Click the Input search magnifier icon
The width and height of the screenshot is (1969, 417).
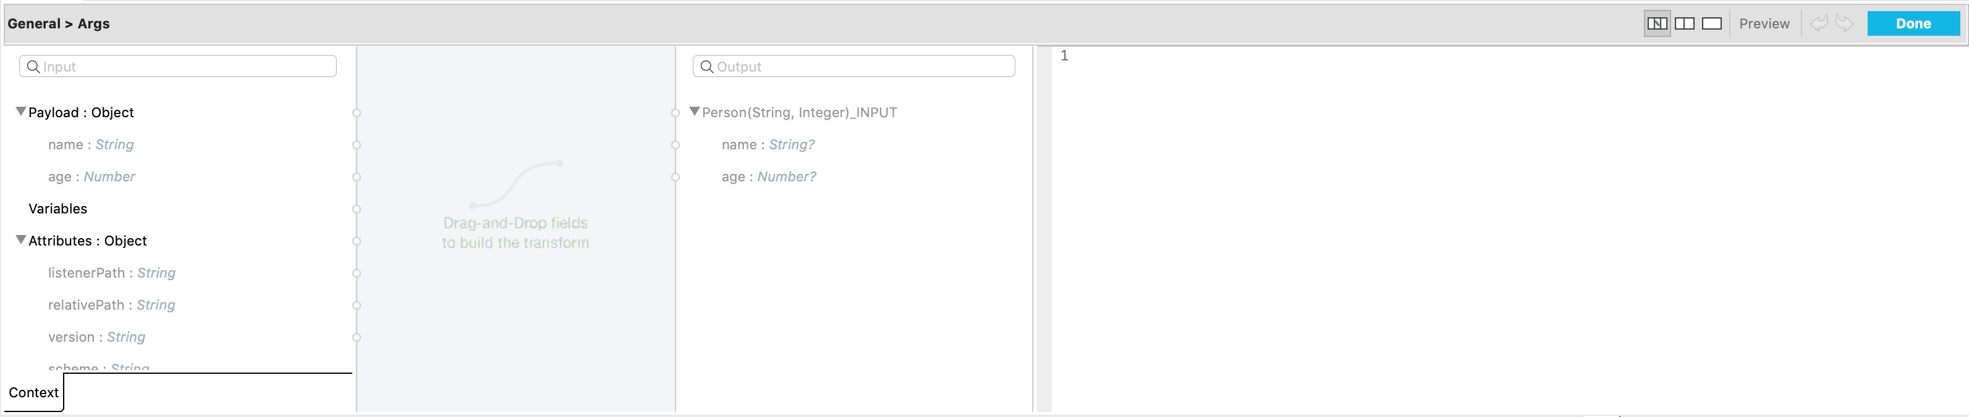coord(33,67)
